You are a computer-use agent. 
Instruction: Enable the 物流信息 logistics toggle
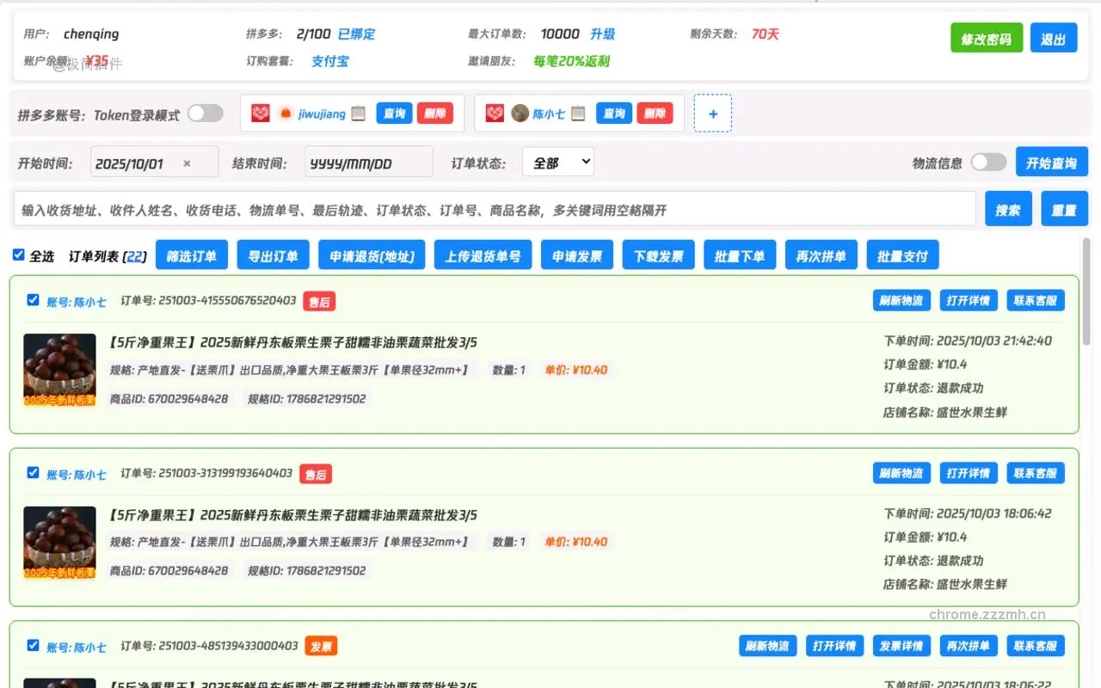(987, 161)
